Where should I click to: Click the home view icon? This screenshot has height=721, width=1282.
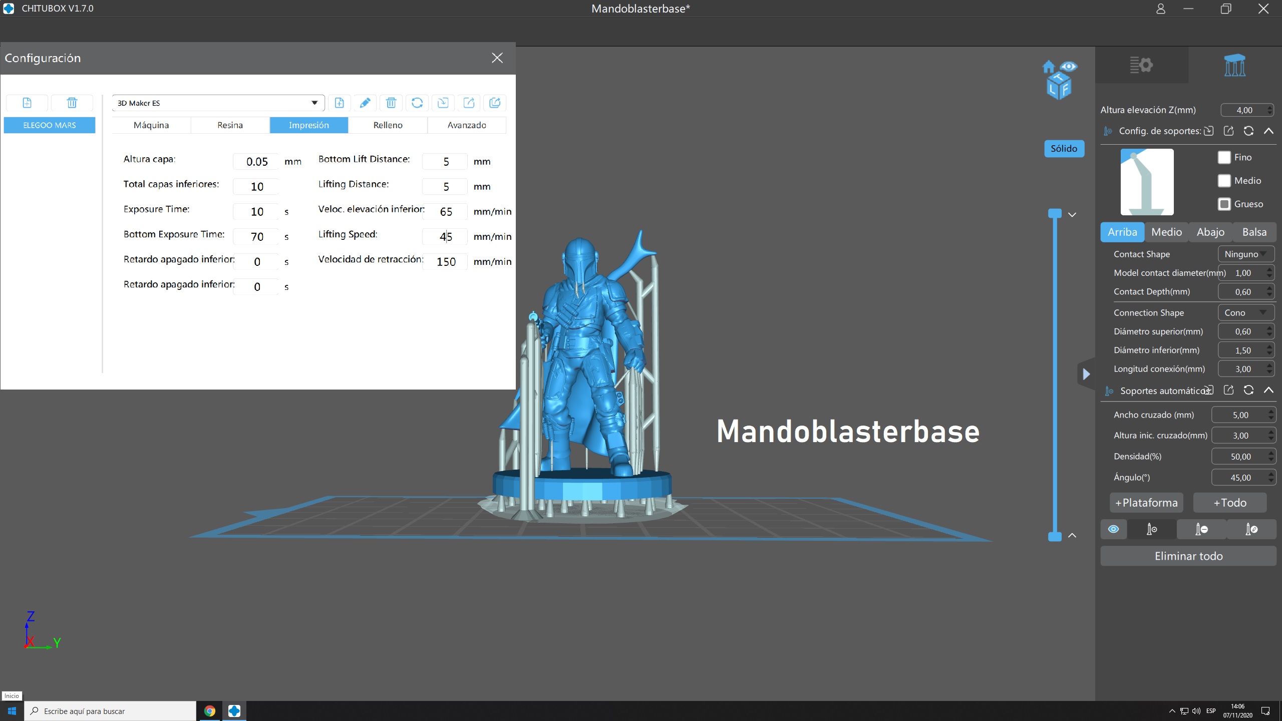(1048, 67)
